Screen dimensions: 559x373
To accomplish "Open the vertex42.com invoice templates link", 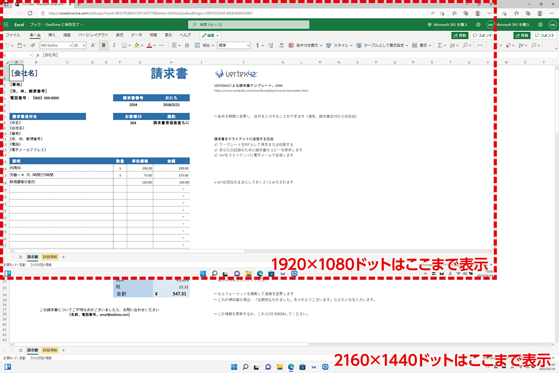I will coord(261,90).
